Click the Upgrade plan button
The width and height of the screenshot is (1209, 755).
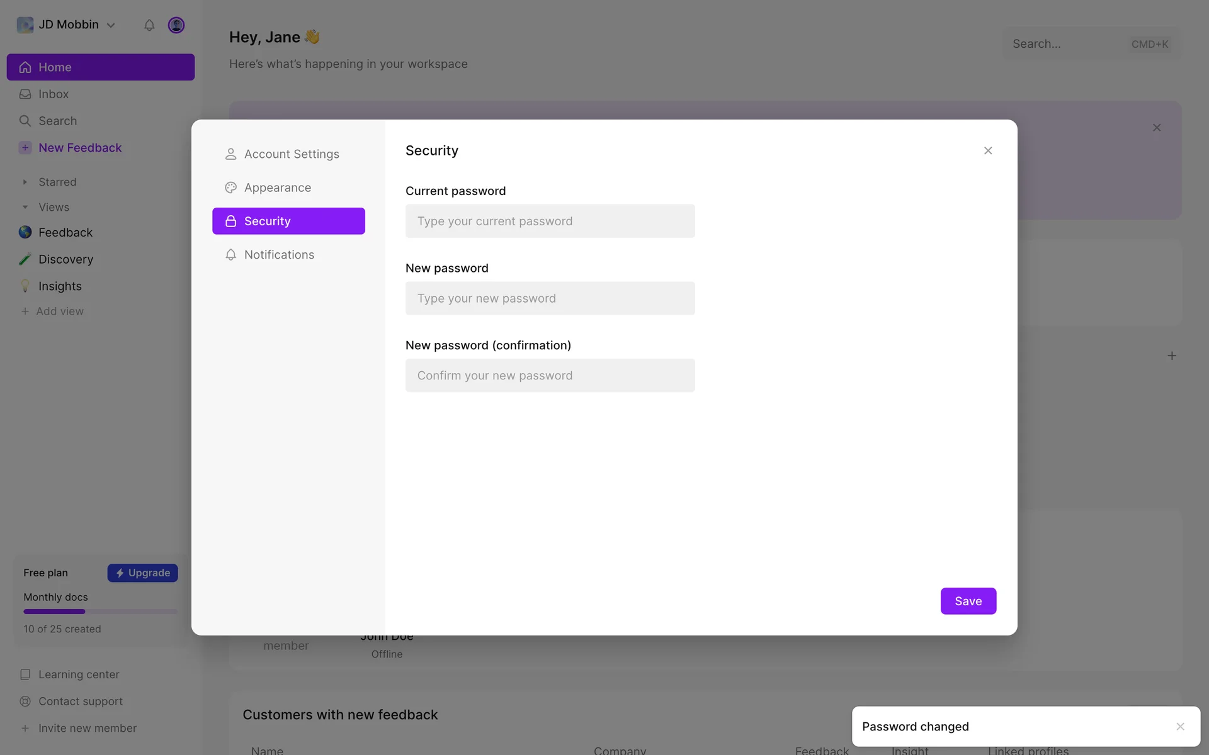pyautogui.click(x=143, y=573)
